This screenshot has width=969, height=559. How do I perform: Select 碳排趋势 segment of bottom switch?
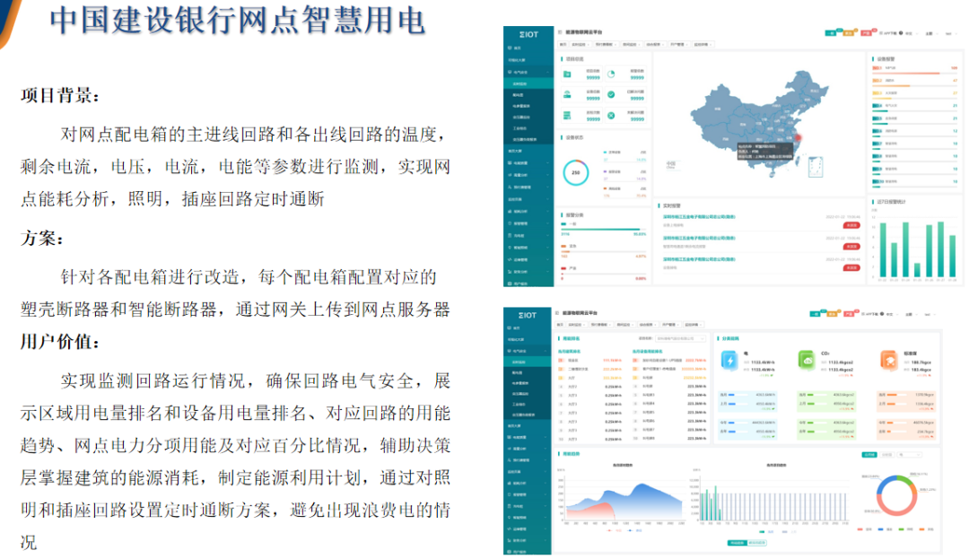[757, 543]
